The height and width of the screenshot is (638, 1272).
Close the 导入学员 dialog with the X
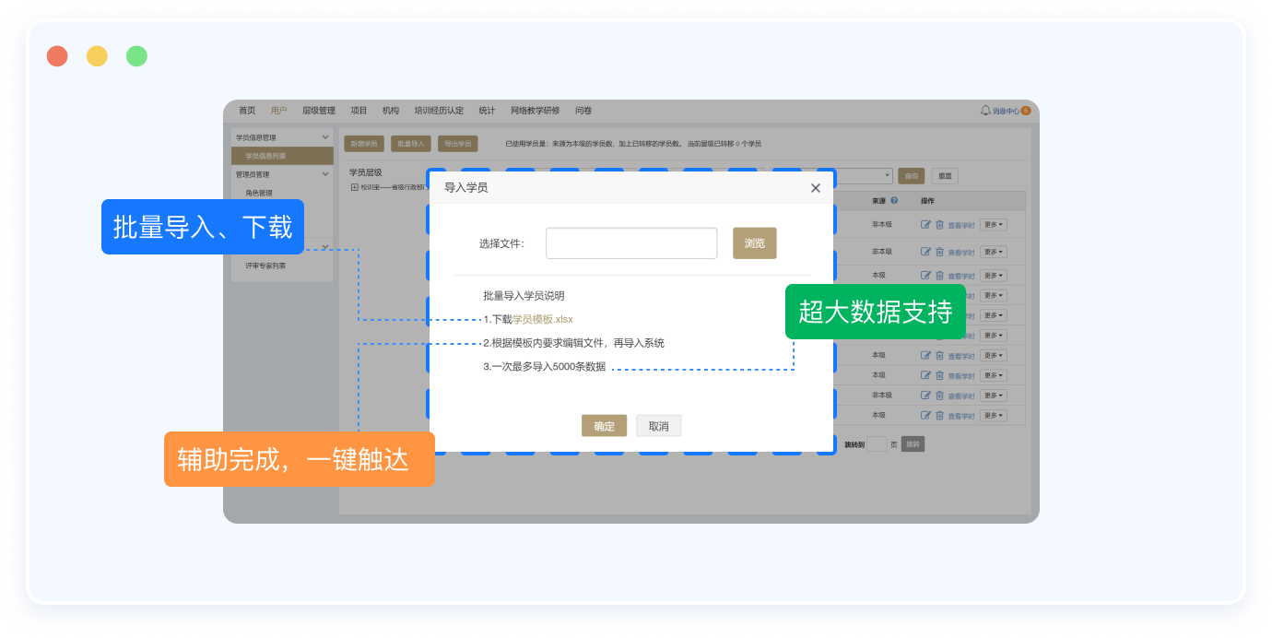pos(815,188)
